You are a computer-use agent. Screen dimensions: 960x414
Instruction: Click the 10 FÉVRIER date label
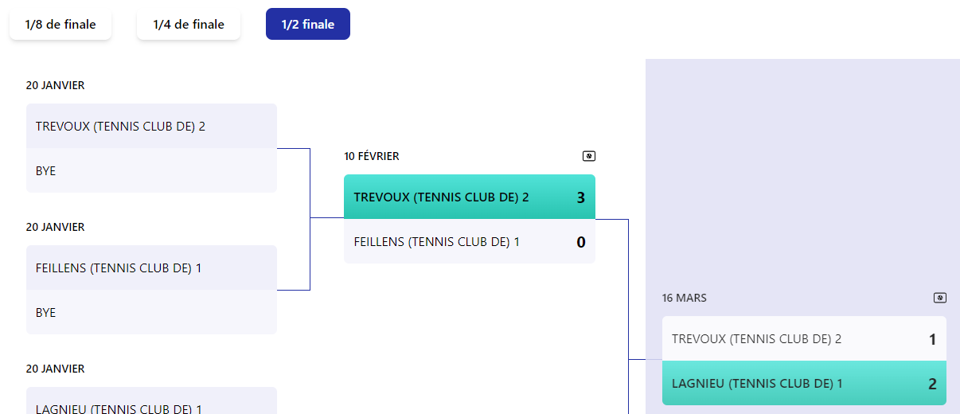(372, 156)
